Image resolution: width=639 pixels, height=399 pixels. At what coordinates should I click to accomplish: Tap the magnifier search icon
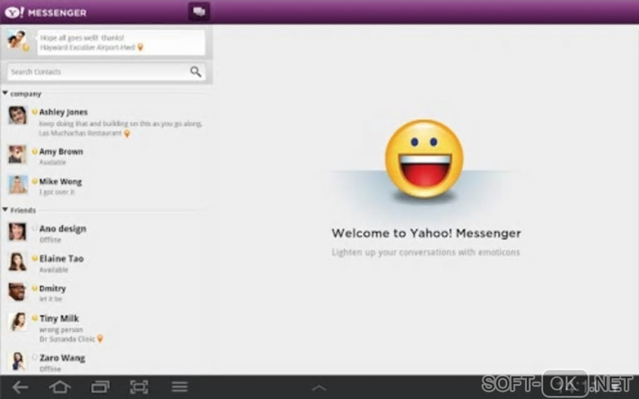point(195,72)
